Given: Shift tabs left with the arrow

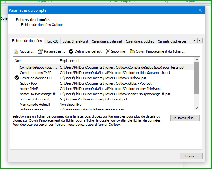Looking at the screenshot, I should pos(195,41).
